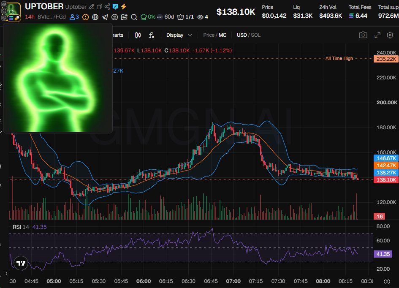The height and width of the screenshot is (288, 399).
Task: Click the hidden-eye icon at top-left corner
Action: point(4,4)
